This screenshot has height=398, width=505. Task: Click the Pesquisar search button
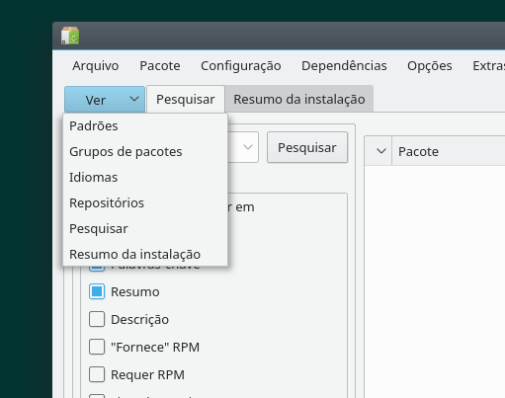coord(307,147)
